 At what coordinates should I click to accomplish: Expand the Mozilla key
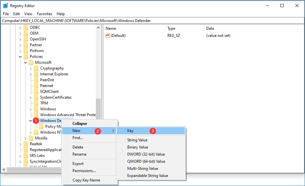click(26, 138)
